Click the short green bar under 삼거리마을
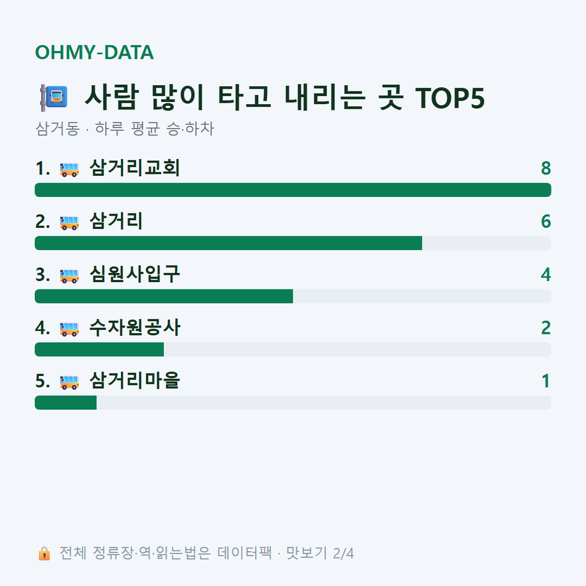Image resolution: width=586 pixels, height=586 pixels. point(66,402)
